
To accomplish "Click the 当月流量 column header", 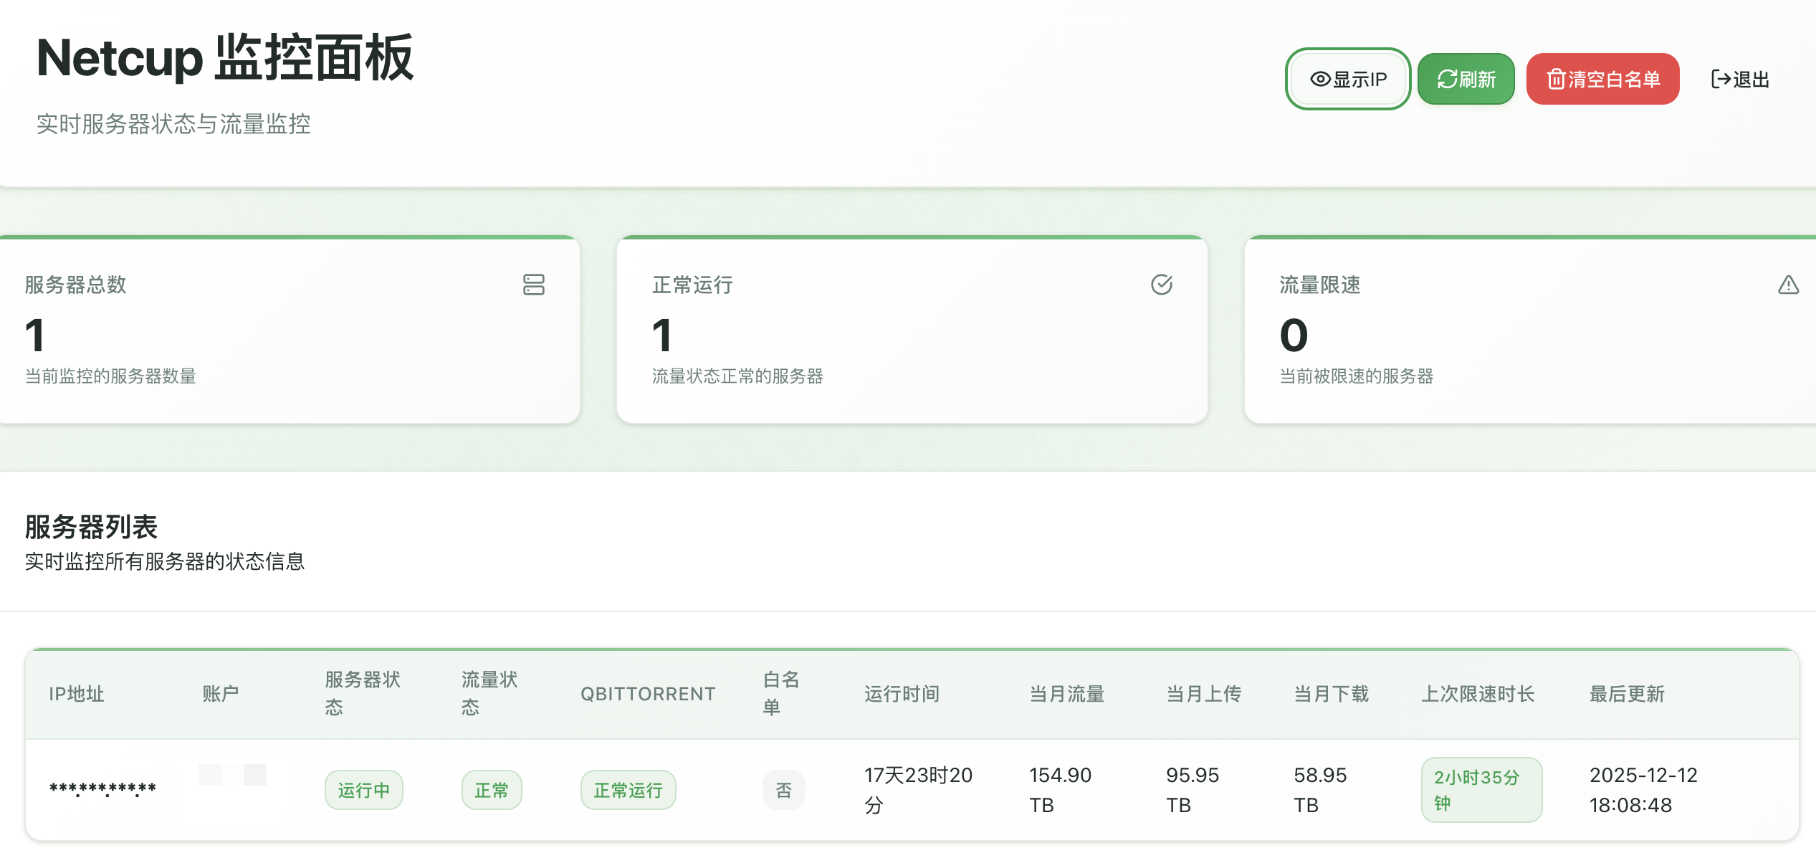I will pyautogui.click(x=1066, y=694).
